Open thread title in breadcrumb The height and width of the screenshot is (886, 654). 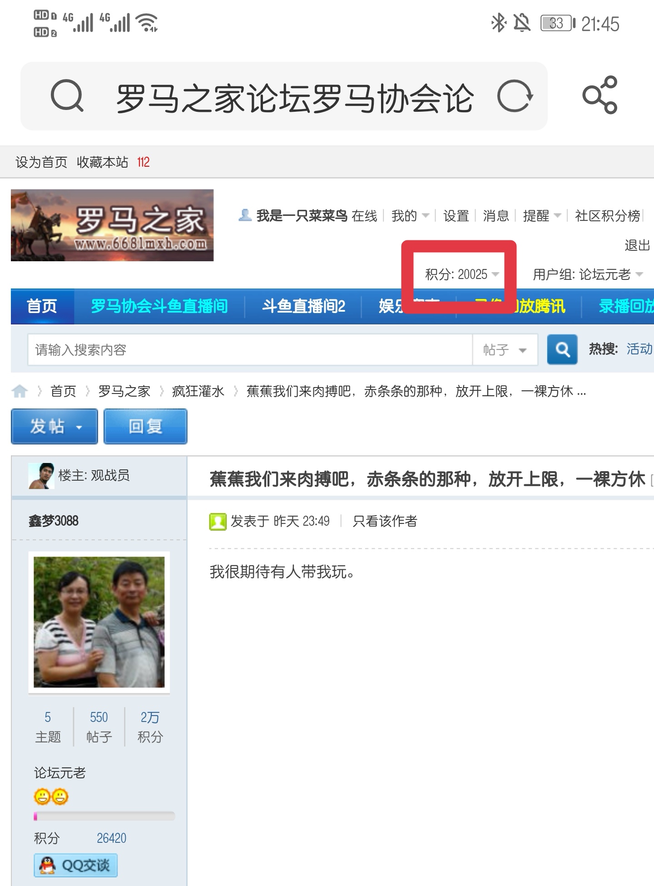[x=416, y=391]
